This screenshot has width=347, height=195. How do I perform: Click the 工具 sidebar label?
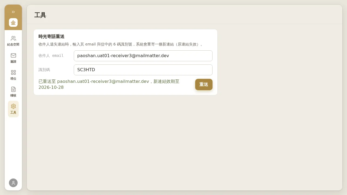[x=13, y=112]
